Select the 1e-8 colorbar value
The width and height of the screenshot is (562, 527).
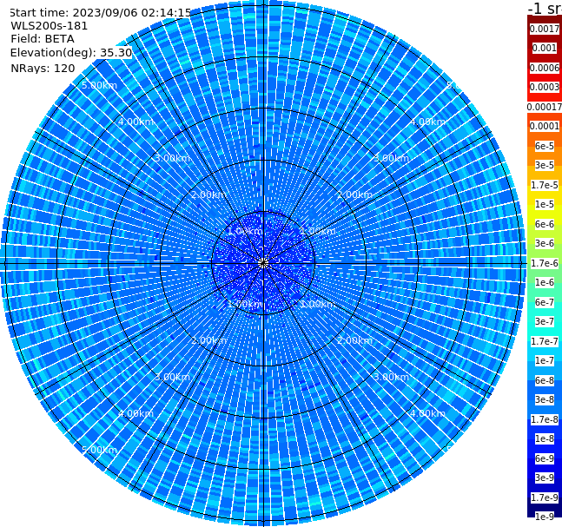(x=545, y=438)
